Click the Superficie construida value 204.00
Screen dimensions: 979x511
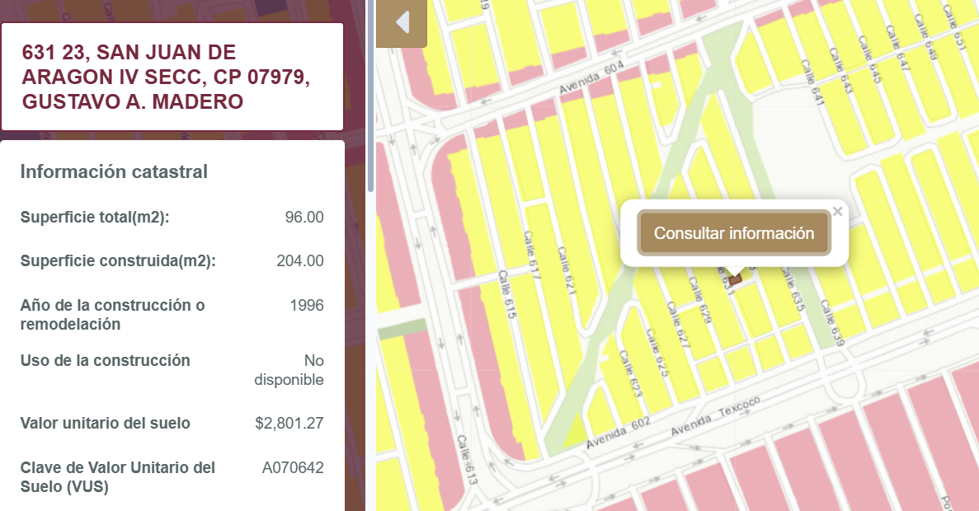[299, 260]
